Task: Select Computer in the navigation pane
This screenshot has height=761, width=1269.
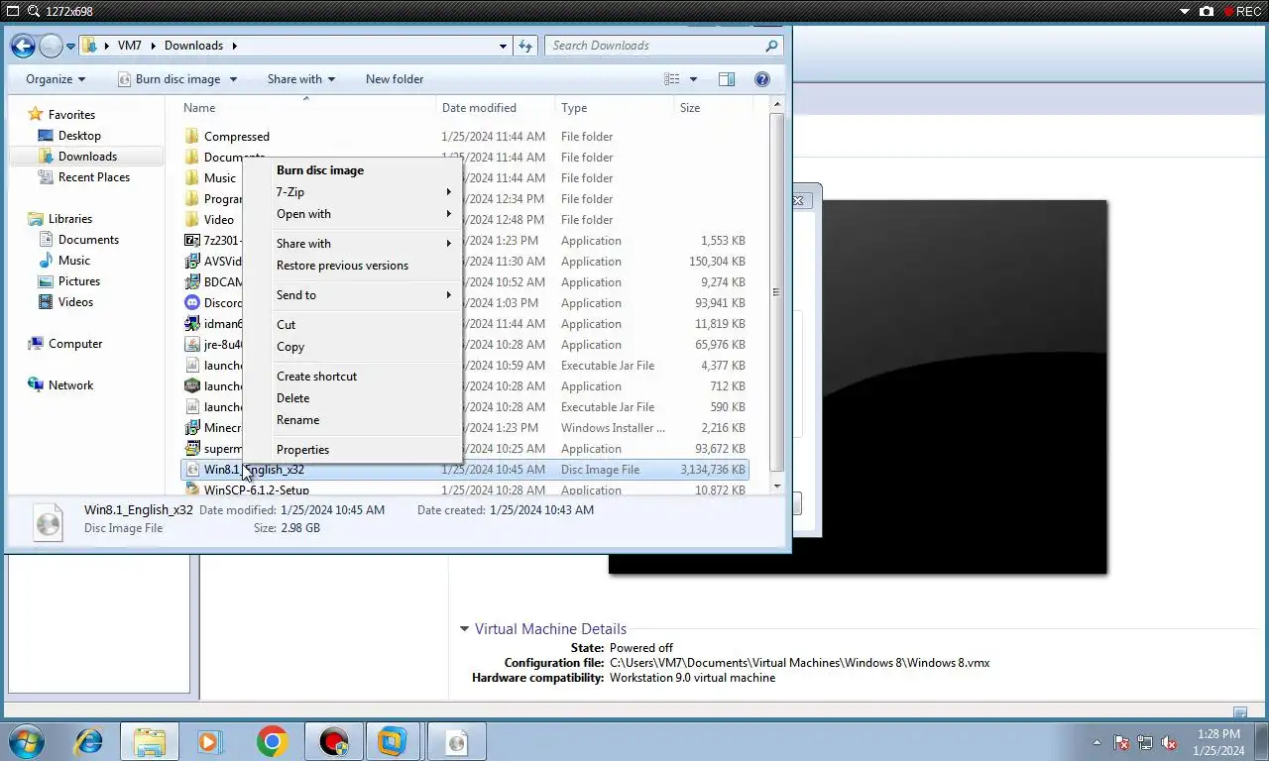Action: [75, 344]
